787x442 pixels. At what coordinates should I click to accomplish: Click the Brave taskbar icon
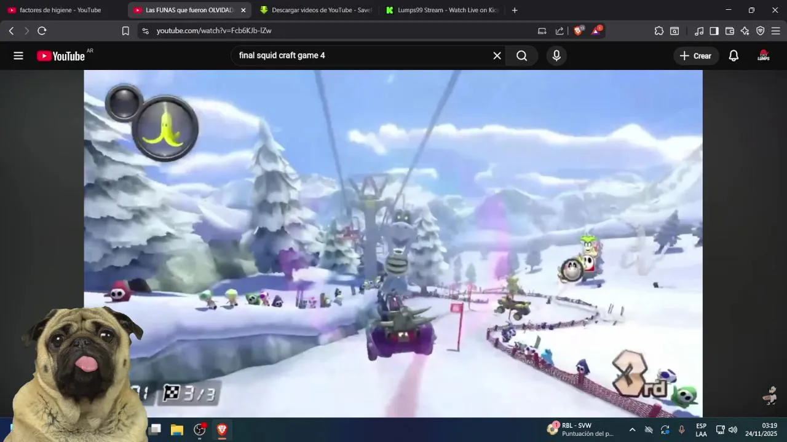tap(222, 430)
